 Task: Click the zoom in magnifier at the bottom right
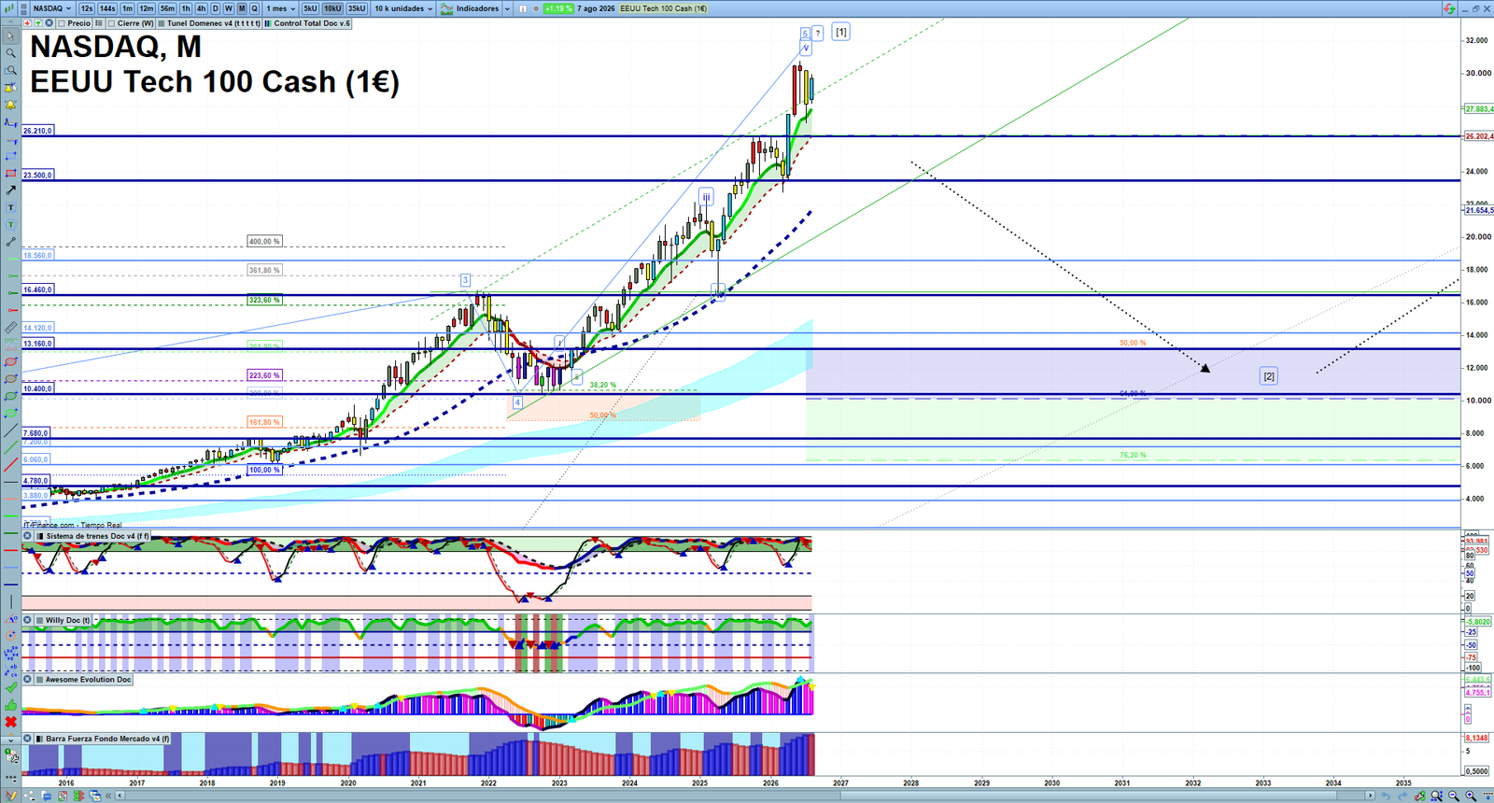tap(1471, 796)
